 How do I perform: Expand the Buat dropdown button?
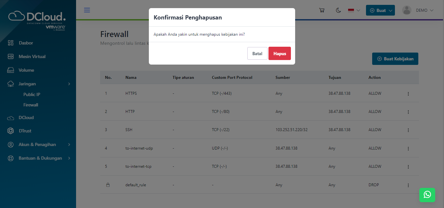tap(380, 10)
